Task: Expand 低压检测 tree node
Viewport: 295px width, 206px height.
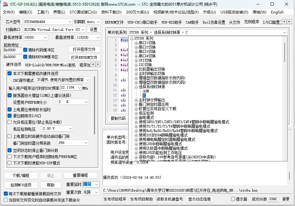Action: pos(136,113)
